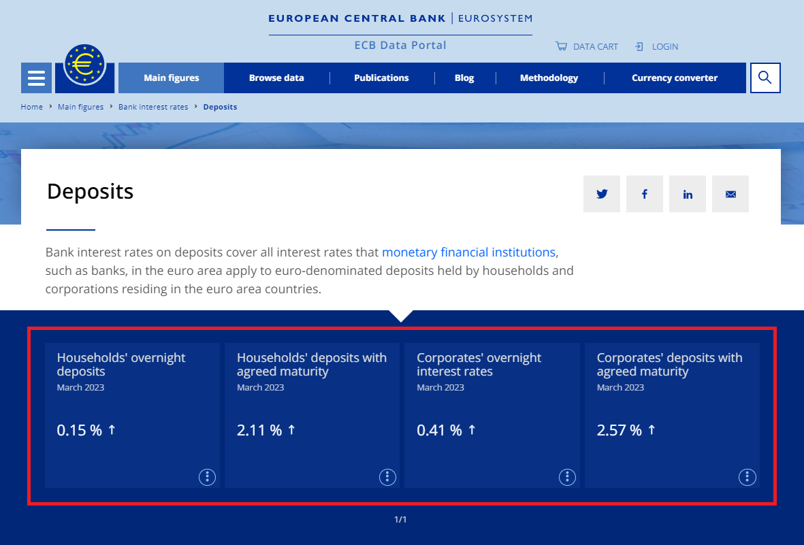Open the Data Cart
804x545 pixels.
[x=587, y=46]
